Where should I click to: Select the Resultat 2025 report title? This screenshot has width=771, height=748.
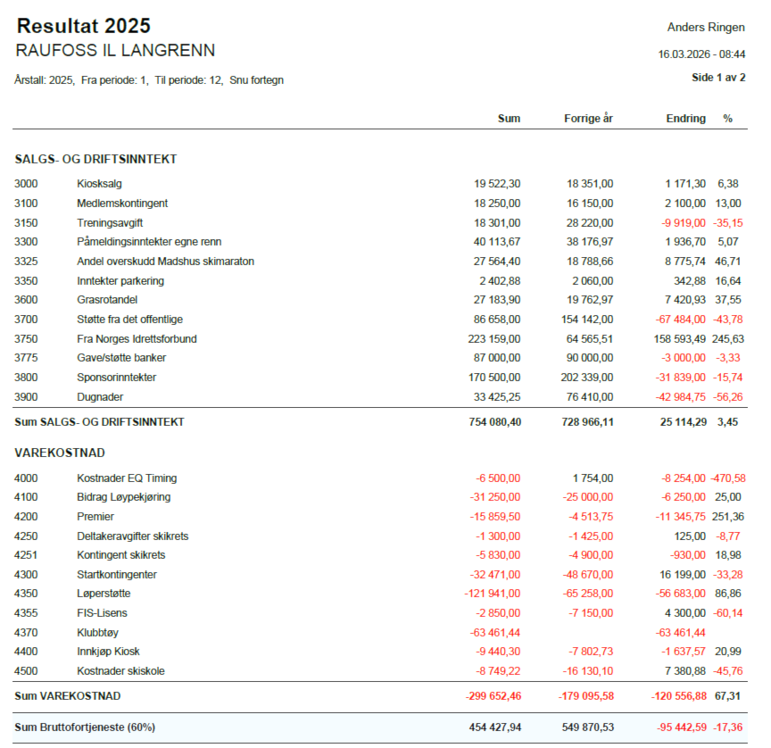click(x=84, y=27)
